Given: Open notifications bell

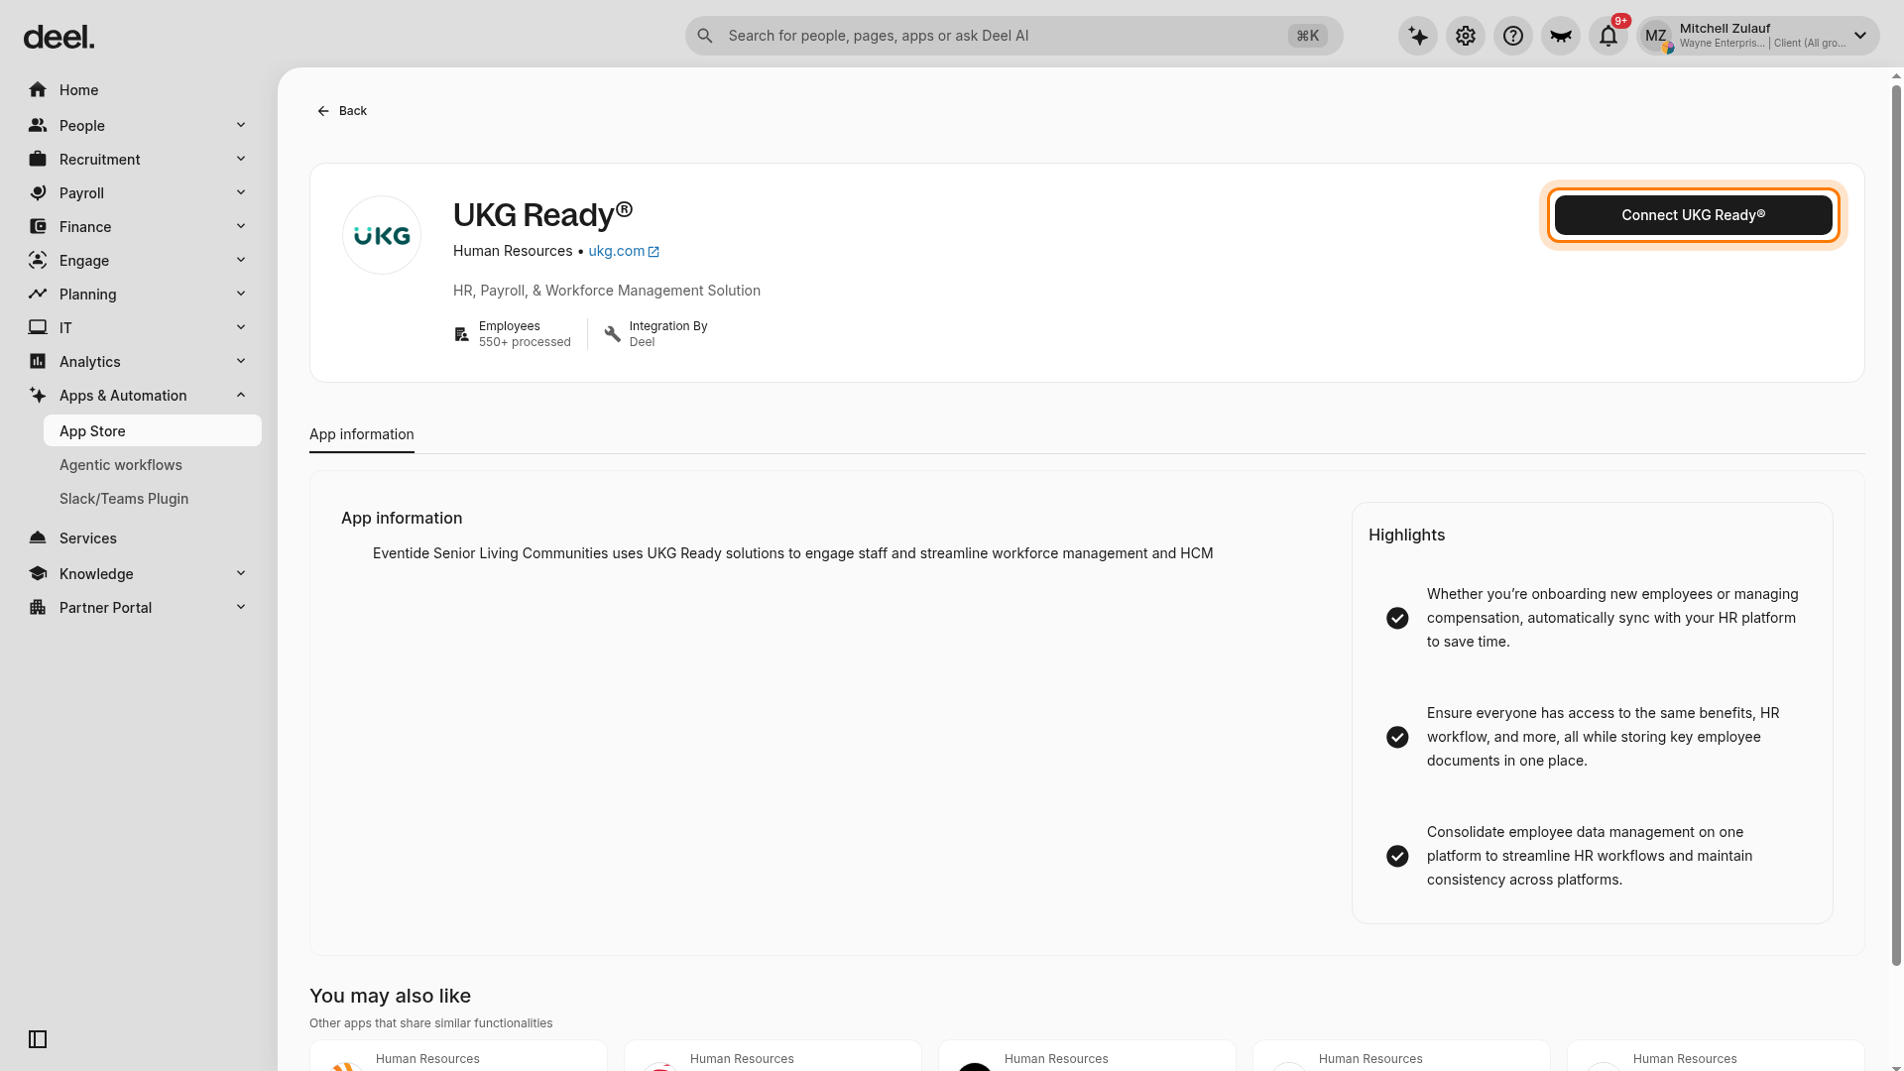Looking at the screenshot, I should click(x=1608, y=37).
